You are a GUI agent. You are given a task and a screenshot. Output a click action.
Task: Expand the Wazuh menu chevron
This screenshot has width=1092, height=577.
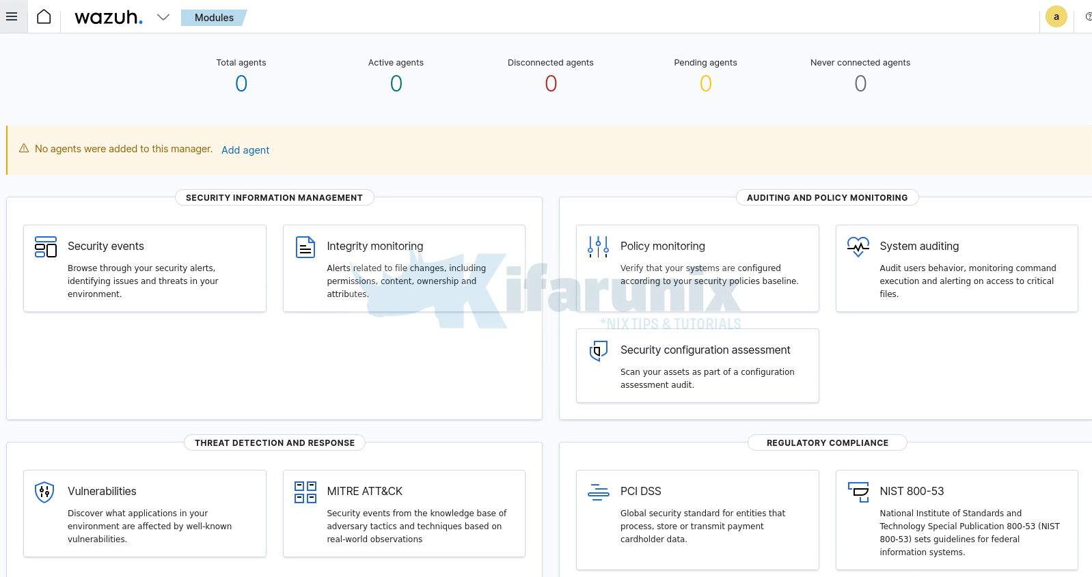(163, 17)
